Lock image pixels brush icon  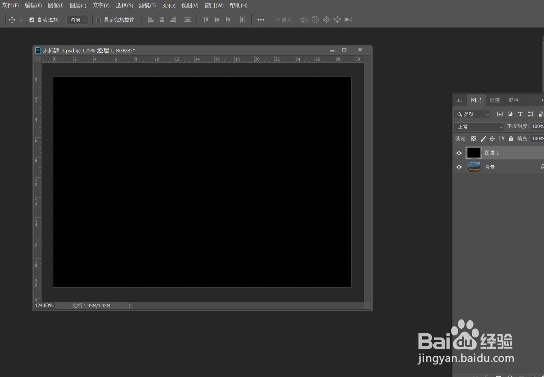click(483, 139)
